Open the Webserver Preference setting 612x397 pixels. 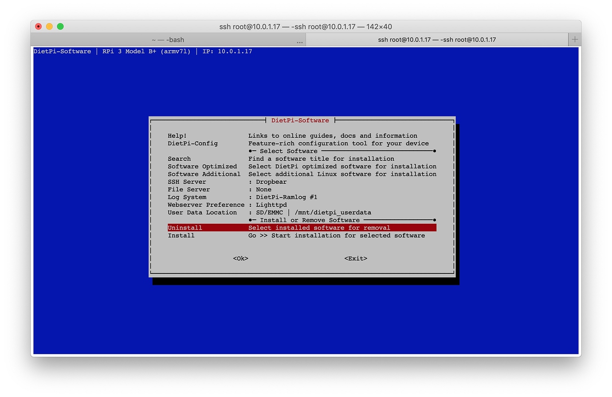(302, 205)
